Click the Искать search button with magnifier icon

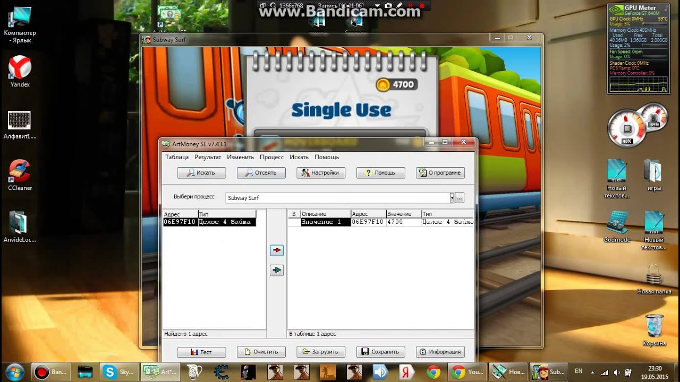tap(201, 172)
